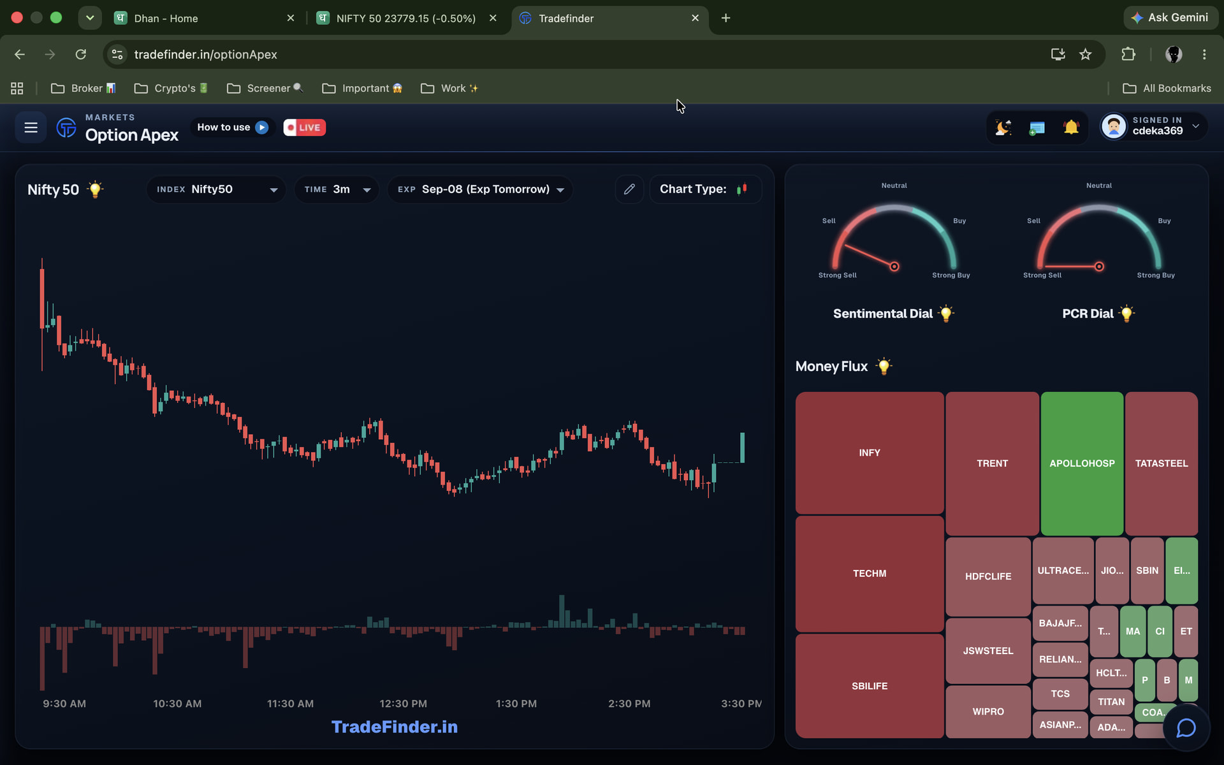Go back to the previous page

[x=20, y=54]
